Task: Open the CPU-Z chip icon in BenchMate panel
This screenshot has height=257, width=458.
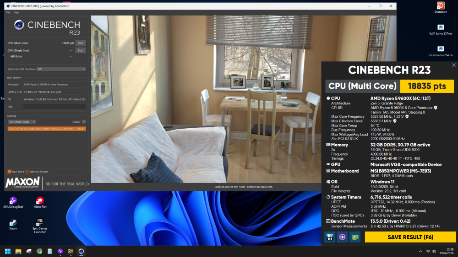Action: point(342,237)
